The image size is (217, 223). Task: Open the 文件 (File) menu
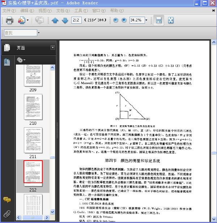[x=9, y=11]
